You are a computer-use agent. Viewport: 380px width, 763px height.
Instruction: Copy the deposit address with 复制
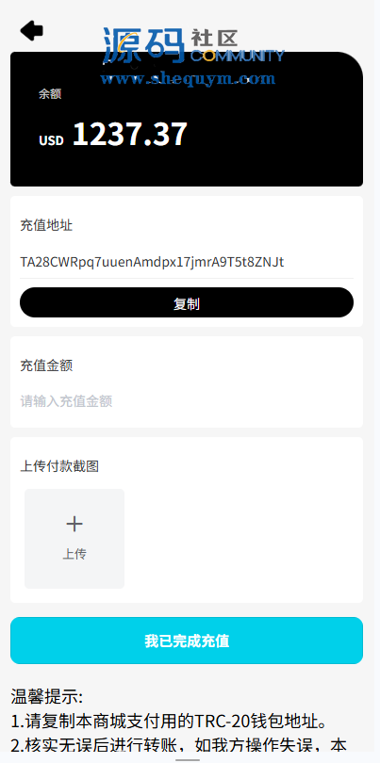(x=187, y=302)
